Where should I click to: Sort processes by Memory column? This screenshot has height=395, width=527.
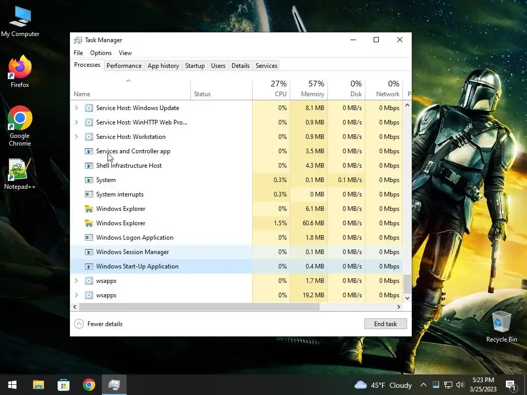pos(309,89)
